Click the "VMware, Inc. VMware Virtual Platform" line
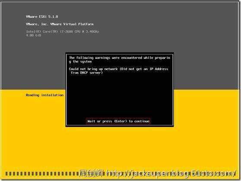The height and width of the screenshot is (181, 241). (x=60, y=24)
